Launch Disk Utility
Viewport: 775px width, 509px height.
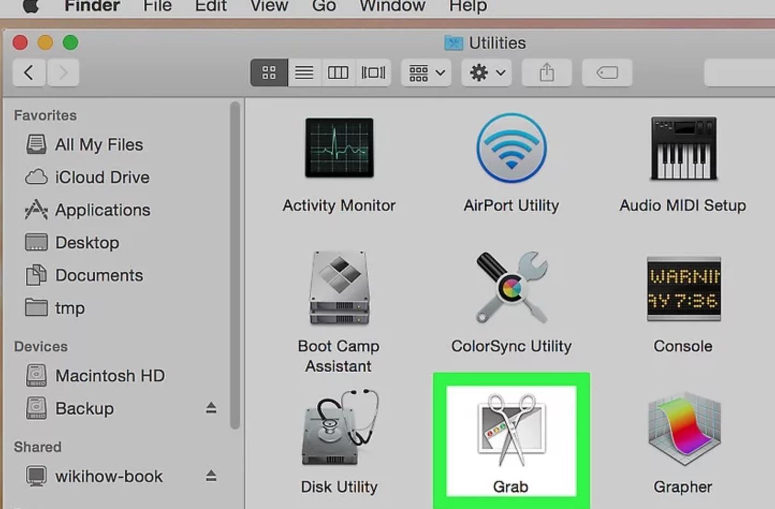(339, 429)
